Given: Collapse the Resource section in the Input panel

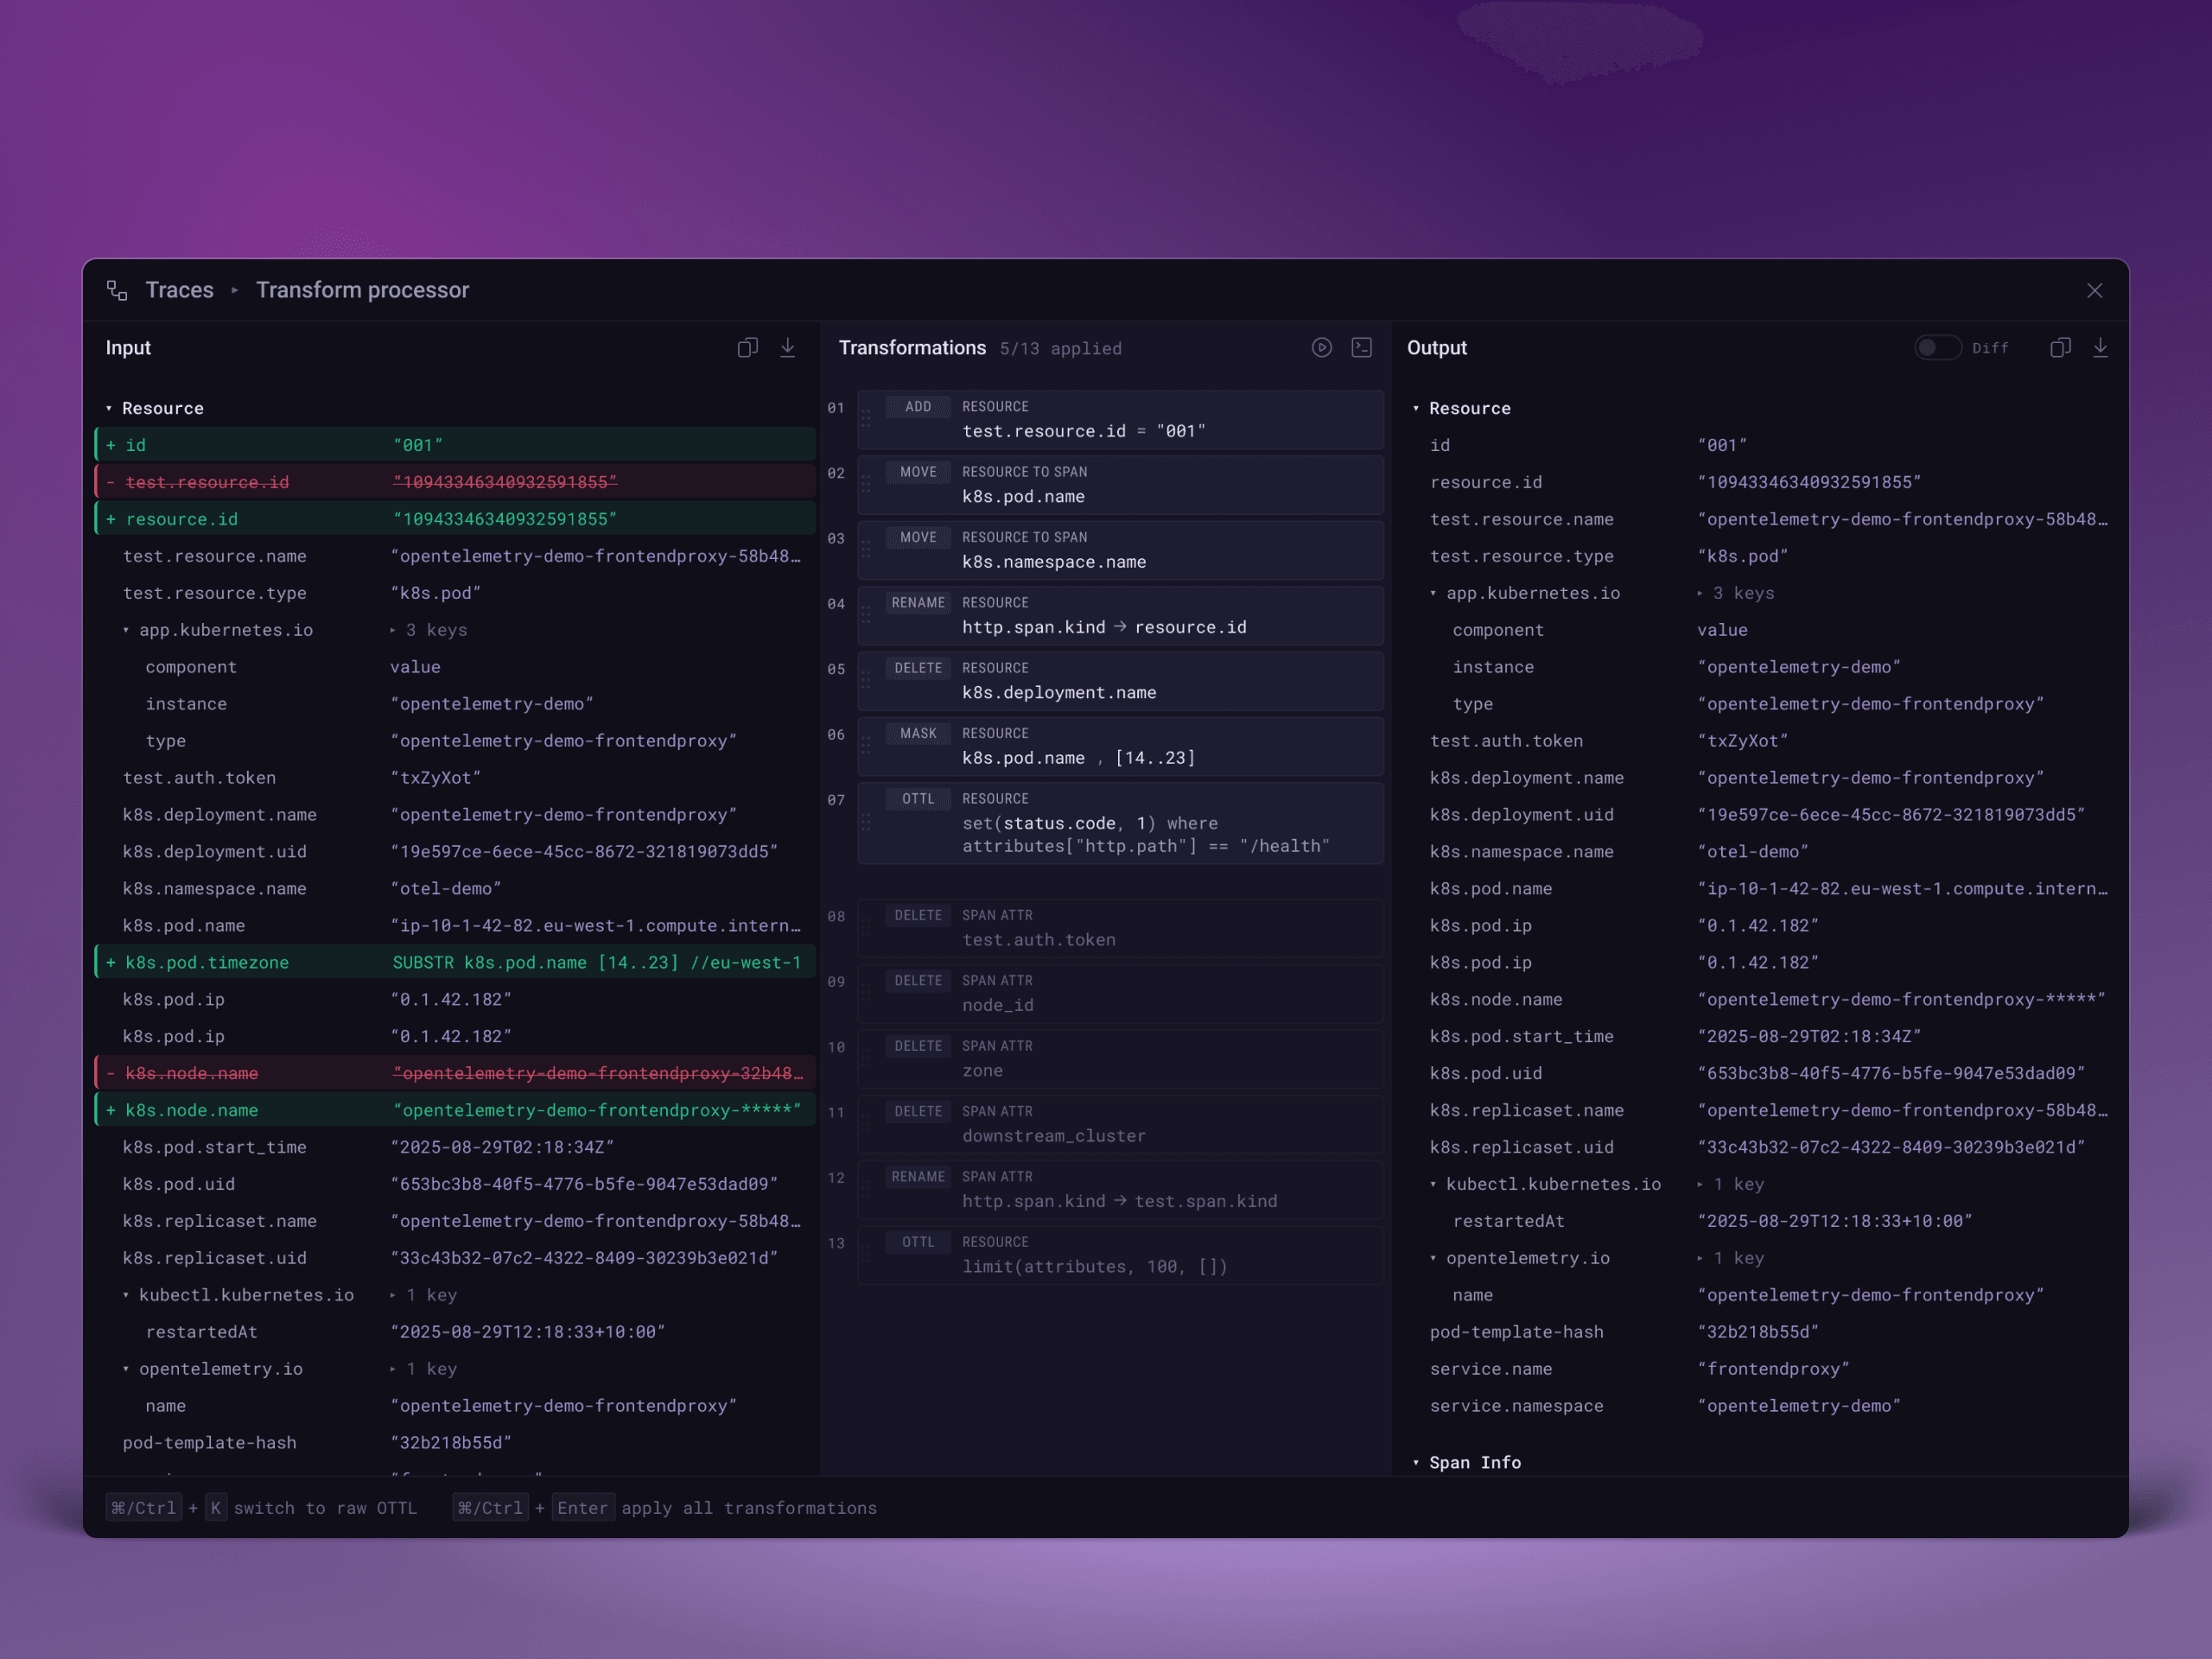Looking at the screenshot, I should 109,409.
